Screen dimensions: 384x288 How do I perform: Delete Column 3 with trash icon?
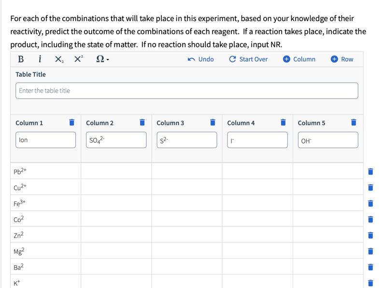[x=213, y=122]
